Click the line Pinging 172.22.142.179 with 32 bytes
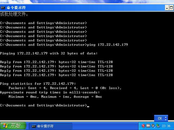This screenshot has width=174, height=130. pos(49,53)
